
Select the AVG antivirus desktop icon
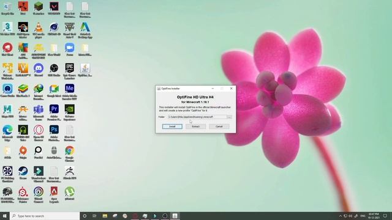point(23,51)
